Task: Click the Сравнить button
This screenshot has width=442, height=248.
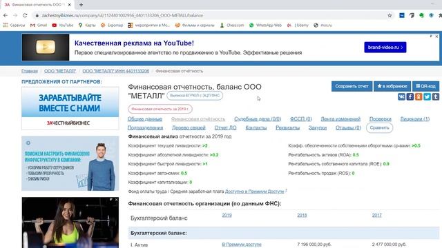Action: click(379, 127)
